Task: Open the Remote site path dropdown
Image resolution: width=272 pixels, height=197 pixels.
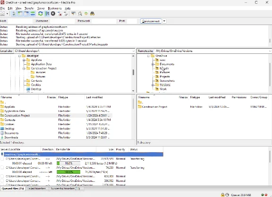Action: pos(270,51)
